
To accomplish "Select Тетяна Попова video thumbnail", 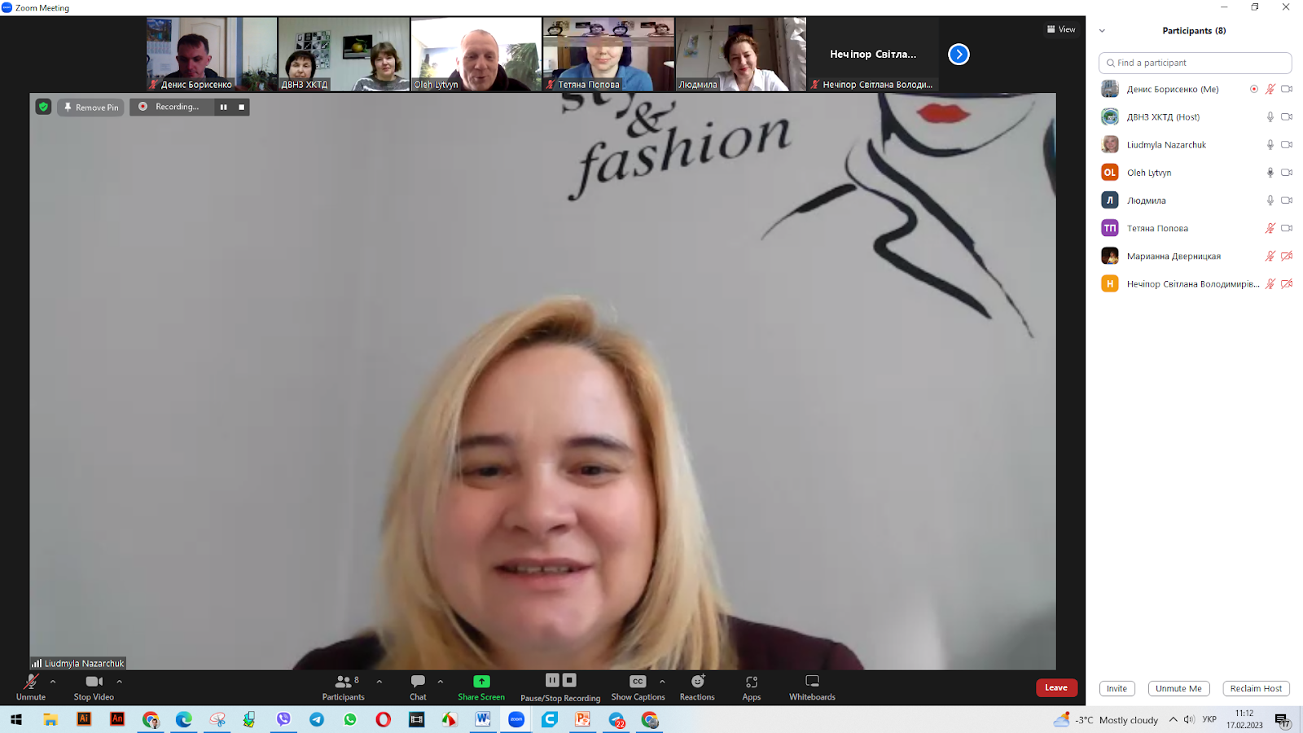I will point(608,54).
